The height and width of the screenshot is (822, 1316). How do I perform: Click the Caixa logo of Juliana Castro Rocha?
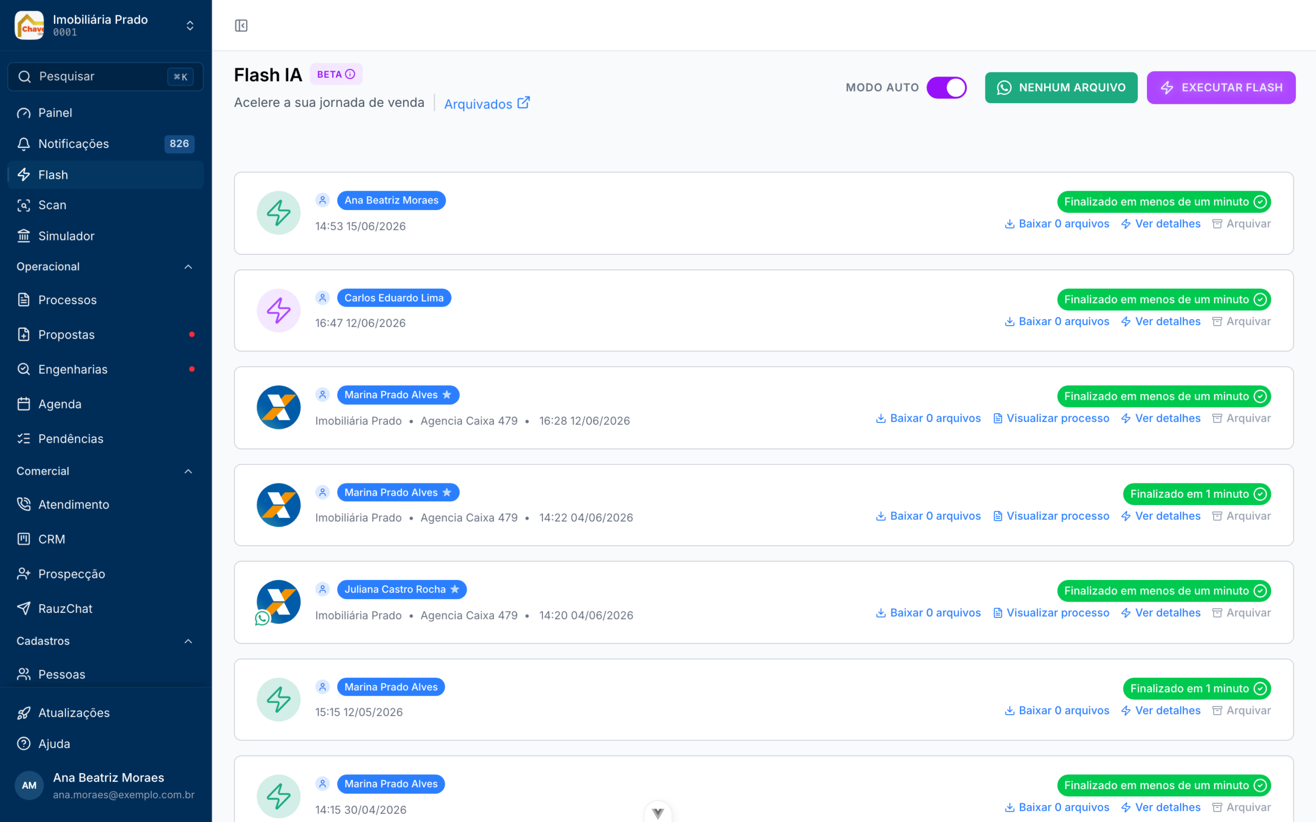279,602
